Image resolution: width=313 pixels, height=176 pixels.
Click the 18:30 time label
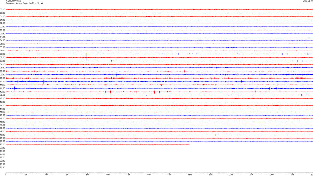pyautogui.click(x=2, y=135)
